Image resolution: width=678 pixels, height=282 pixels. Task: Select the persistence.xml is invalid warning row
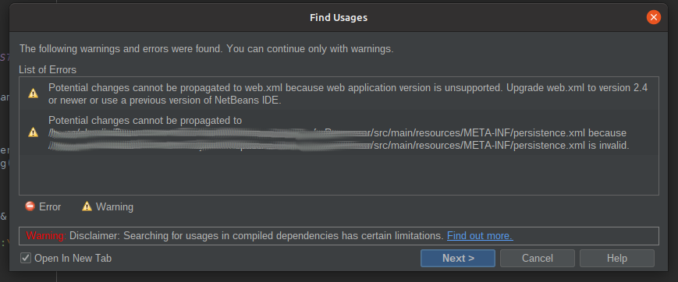pyautogui.click(x=339, y=132)
